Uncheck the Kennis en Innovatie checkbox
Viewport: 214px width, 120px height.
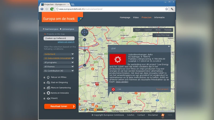pos(44,93)
